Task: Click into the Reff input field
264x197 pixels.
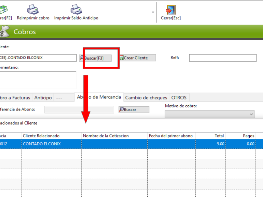Action: tap(223, 58)
